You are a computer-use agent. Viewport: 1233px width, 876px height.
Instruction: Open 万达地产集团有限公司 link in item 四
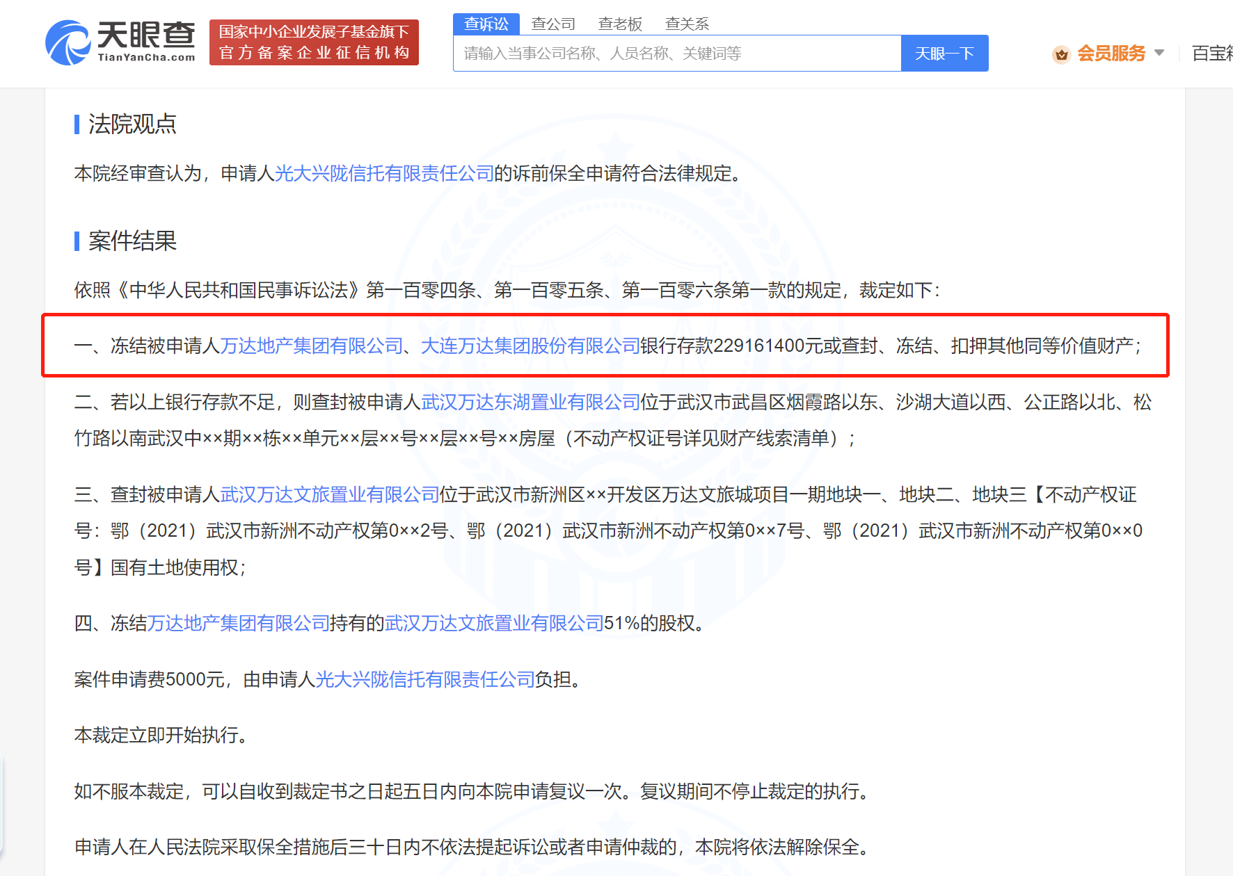(238, 623)
